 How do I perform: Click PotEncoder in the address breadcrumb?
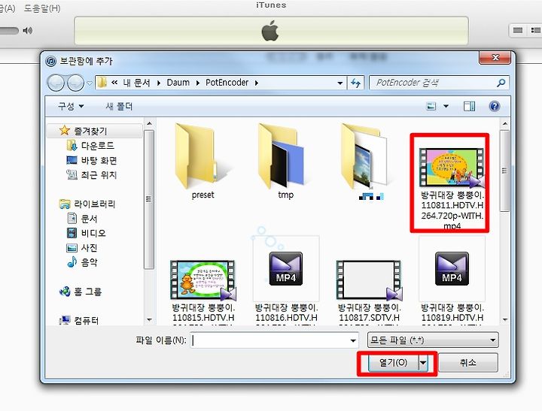(x=227, y=83)
